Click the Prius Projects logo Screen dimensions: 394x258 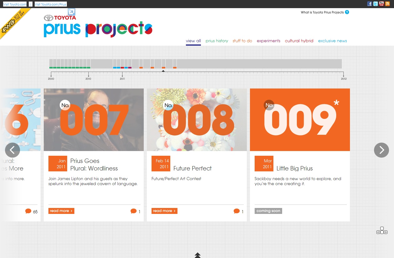98,29
